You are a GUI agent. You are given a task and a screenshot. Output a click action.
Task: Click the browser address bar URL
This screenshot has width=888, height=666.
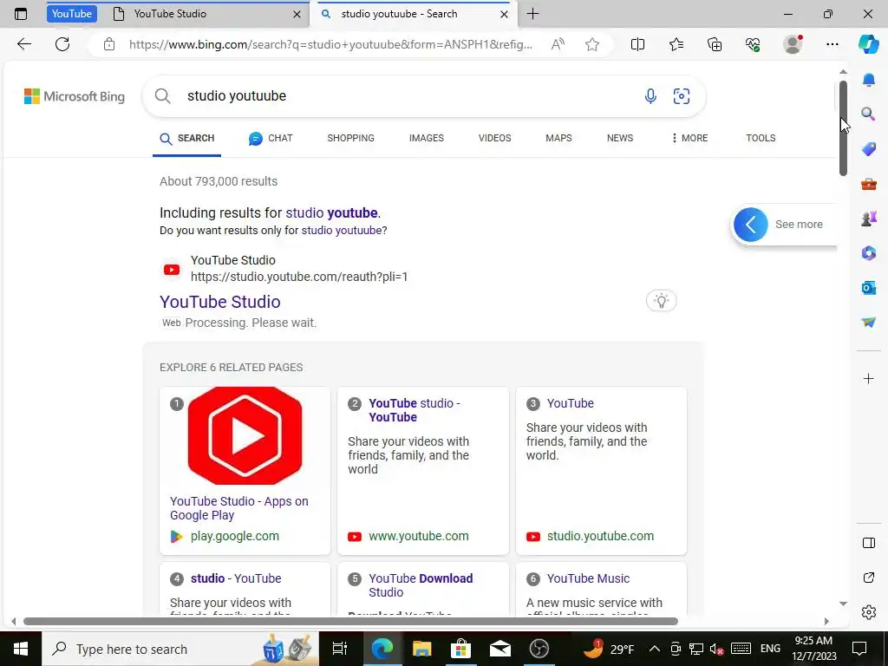point(330,44)
